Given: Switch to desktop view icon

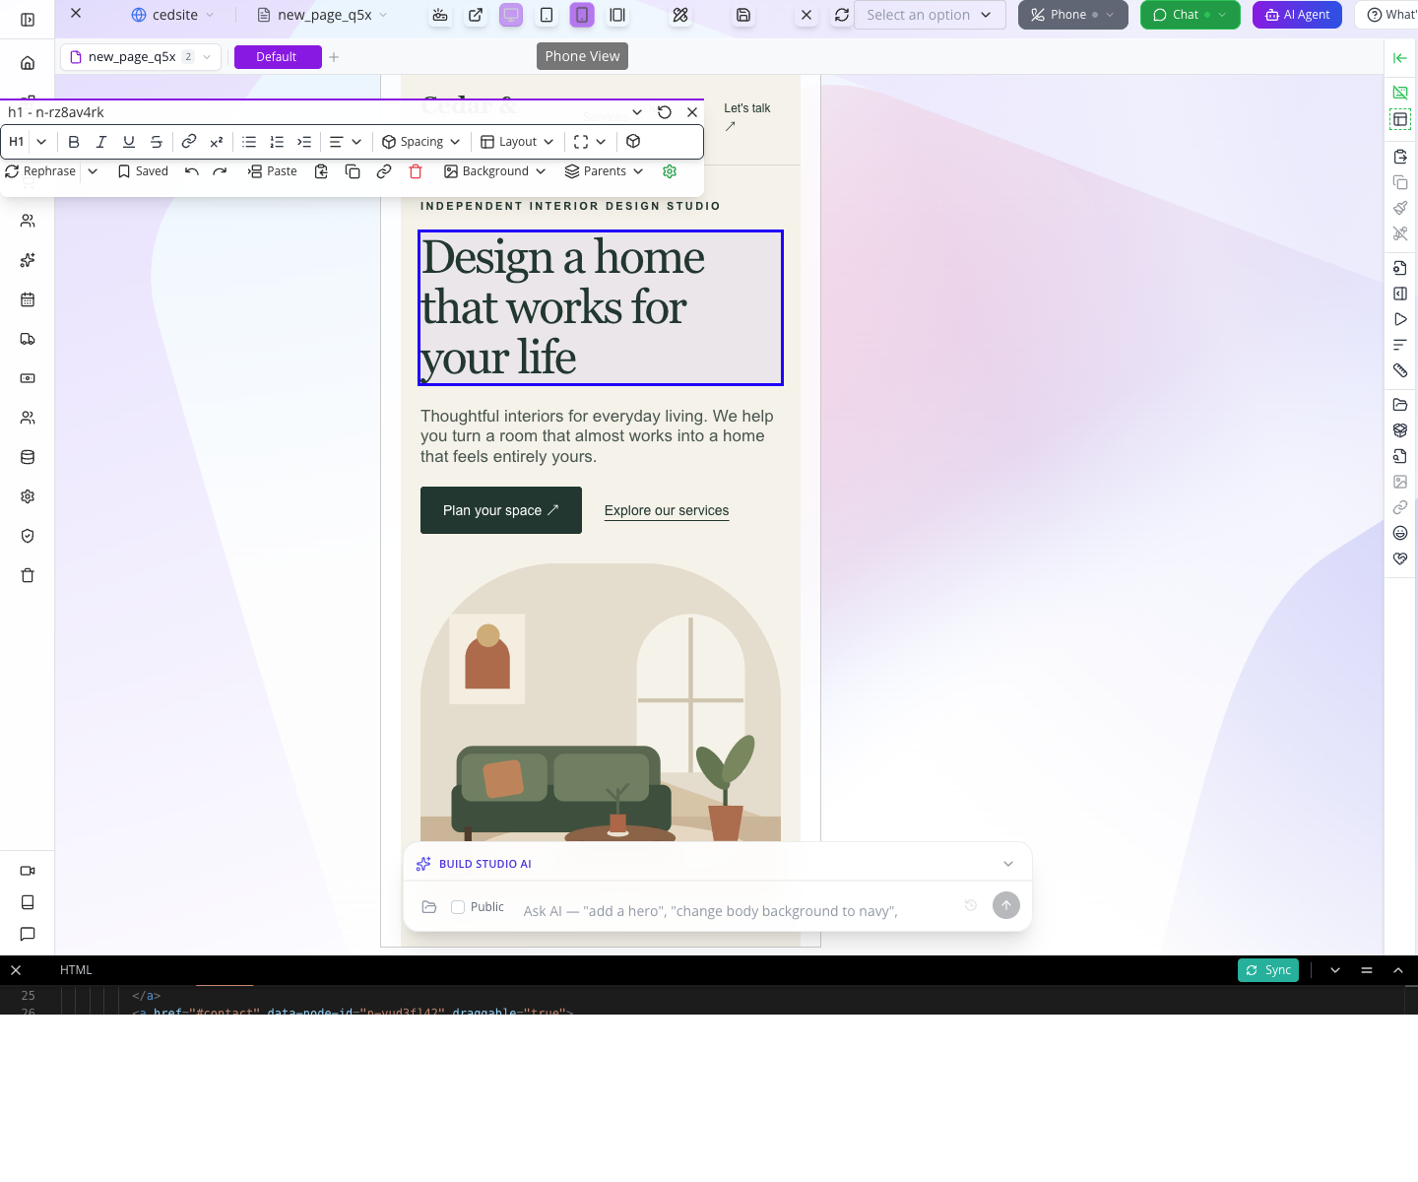Looking at the screenshot, I should tap(511, 15).
